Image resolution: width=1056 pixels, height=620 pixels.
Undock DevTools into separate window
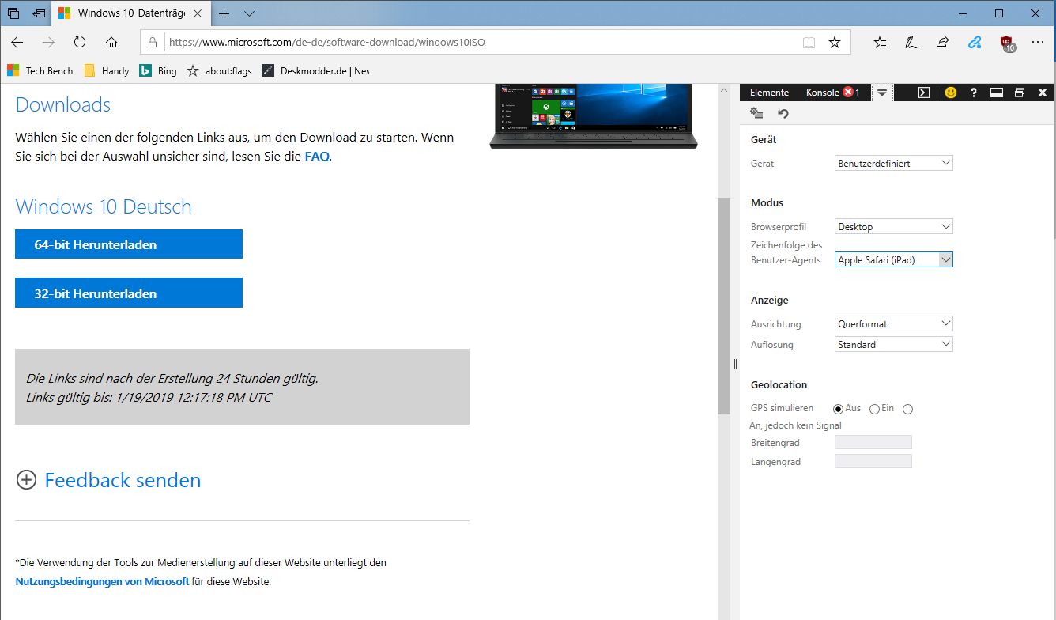click(x=1020, y=93)
